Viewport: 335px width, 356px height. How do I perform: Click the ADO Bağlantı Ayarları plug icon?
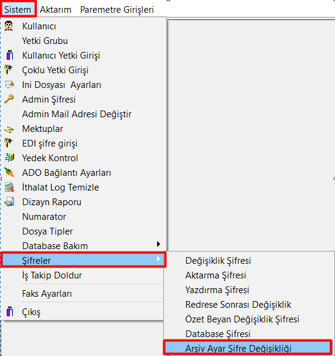point(9,173)
